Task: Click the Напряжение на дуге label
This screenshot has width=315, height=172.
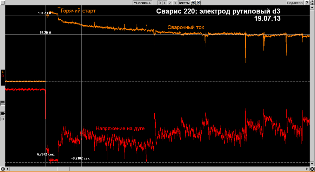Action: [x=120, y=129]
